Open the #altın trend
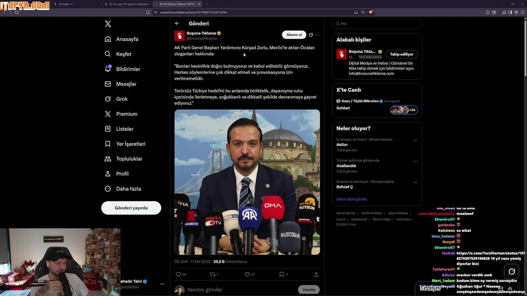The image size is (527, 296). (342, 145)
